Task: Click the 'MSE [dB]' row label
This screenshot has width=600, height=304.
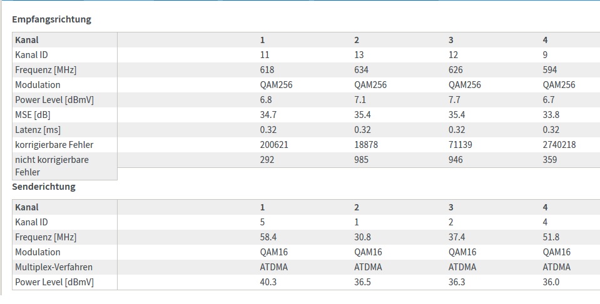Action: 33,115
